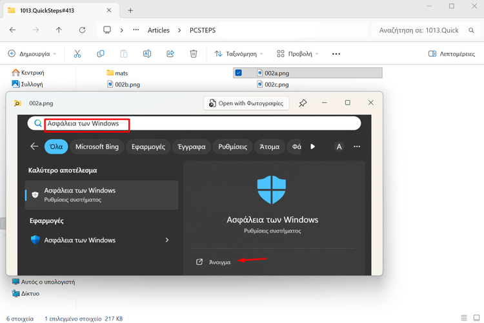The image size is (484, 323).
Task: Click the Copy icon in toolbar
Action: tap(101, 54)
